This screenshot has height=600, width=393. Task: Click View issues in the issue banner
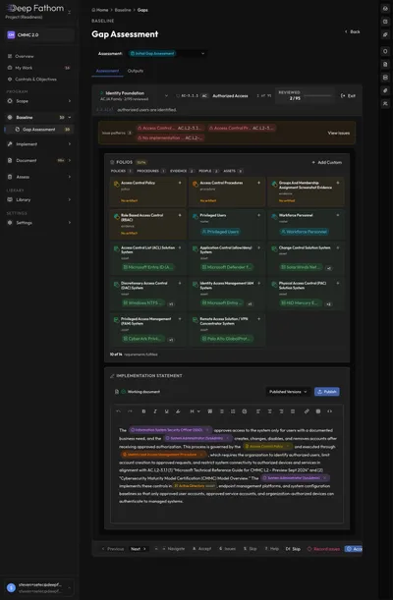click(x=339, y=134)
